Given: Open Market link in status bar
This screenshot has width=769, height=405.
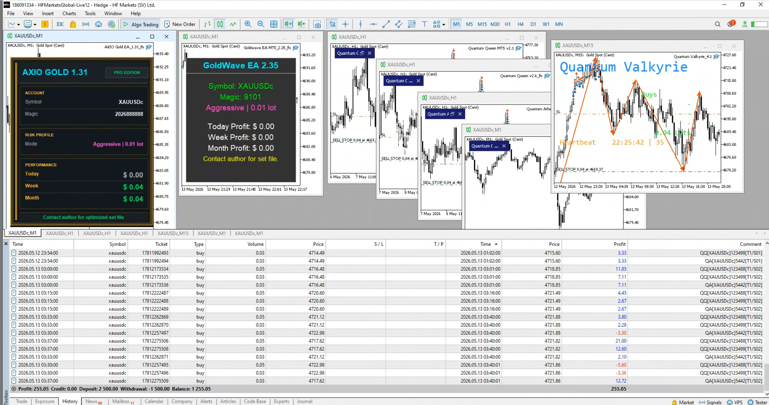Looking at the screenshot, I should [x=683, y=402].
